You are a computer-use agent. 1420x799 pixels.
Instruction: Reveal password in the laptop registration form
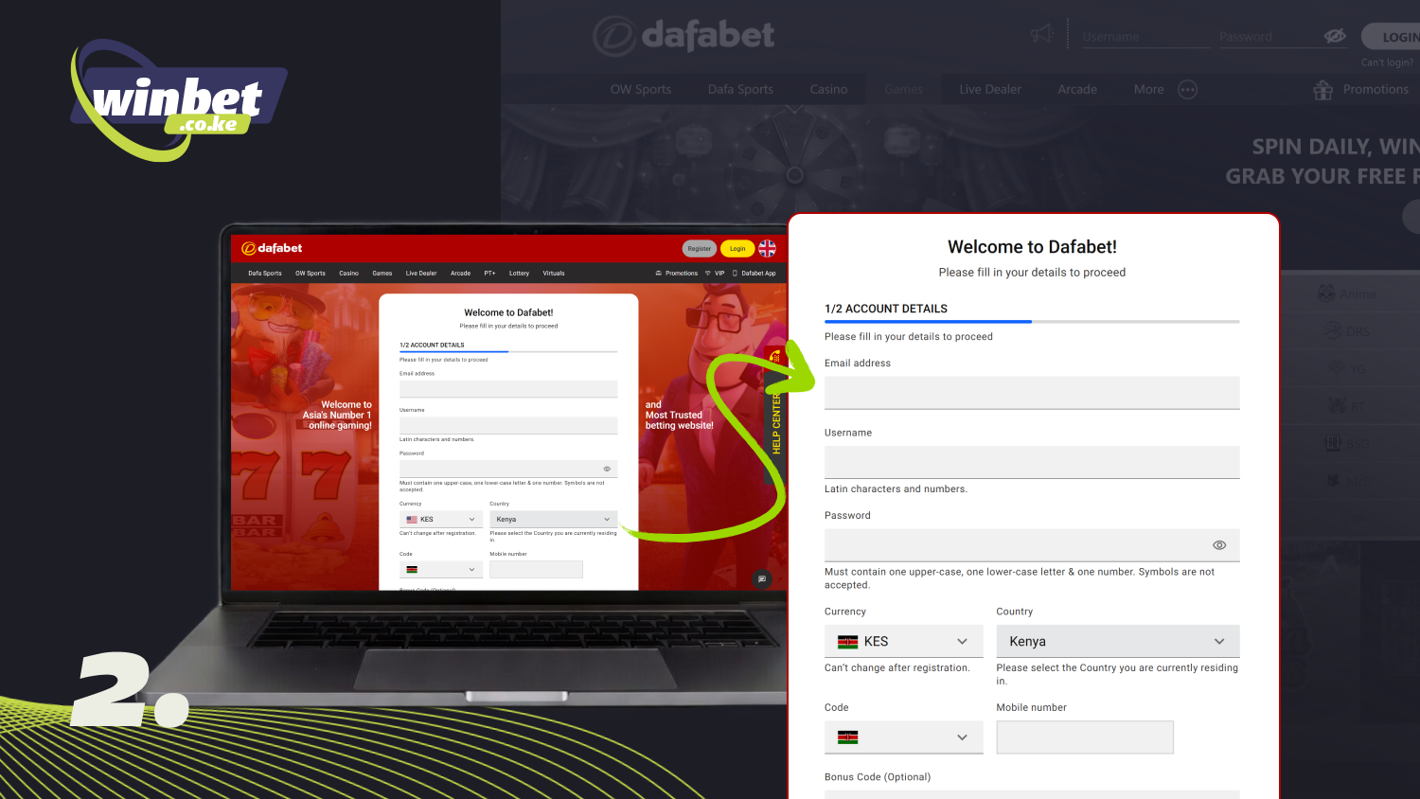[x=607, y=469]
